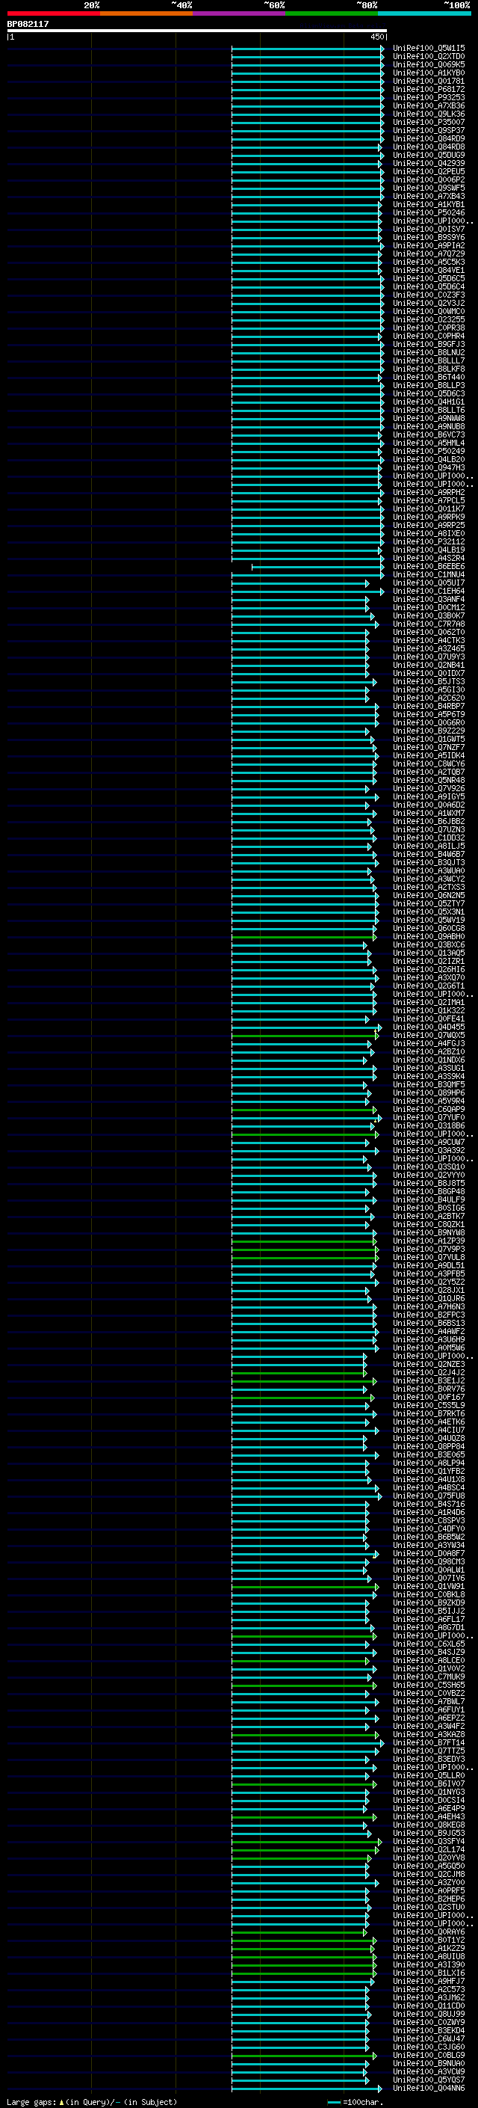This screenshot has height=2108, width=478.
Task: Click the shortened alignment bar for UniRef100_B6EBE6
Action: coord(318,566)
